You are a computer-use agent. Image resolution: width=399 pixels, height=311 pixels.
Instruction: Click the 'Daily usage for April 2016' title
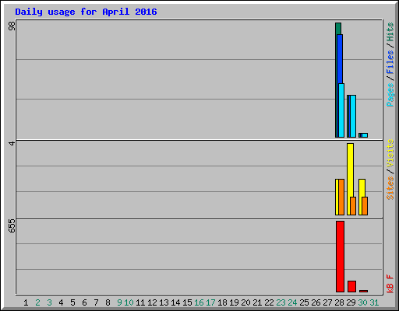(x=86, y=12)
